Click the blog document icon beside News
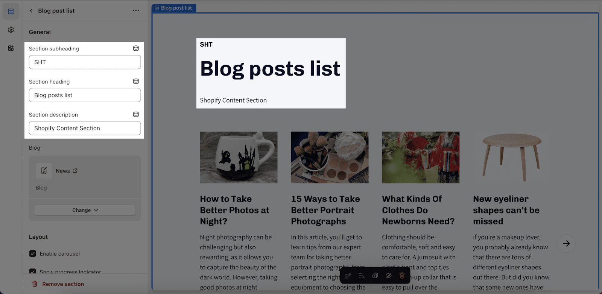Screen dimensions: 602x294 coord(44,171)
